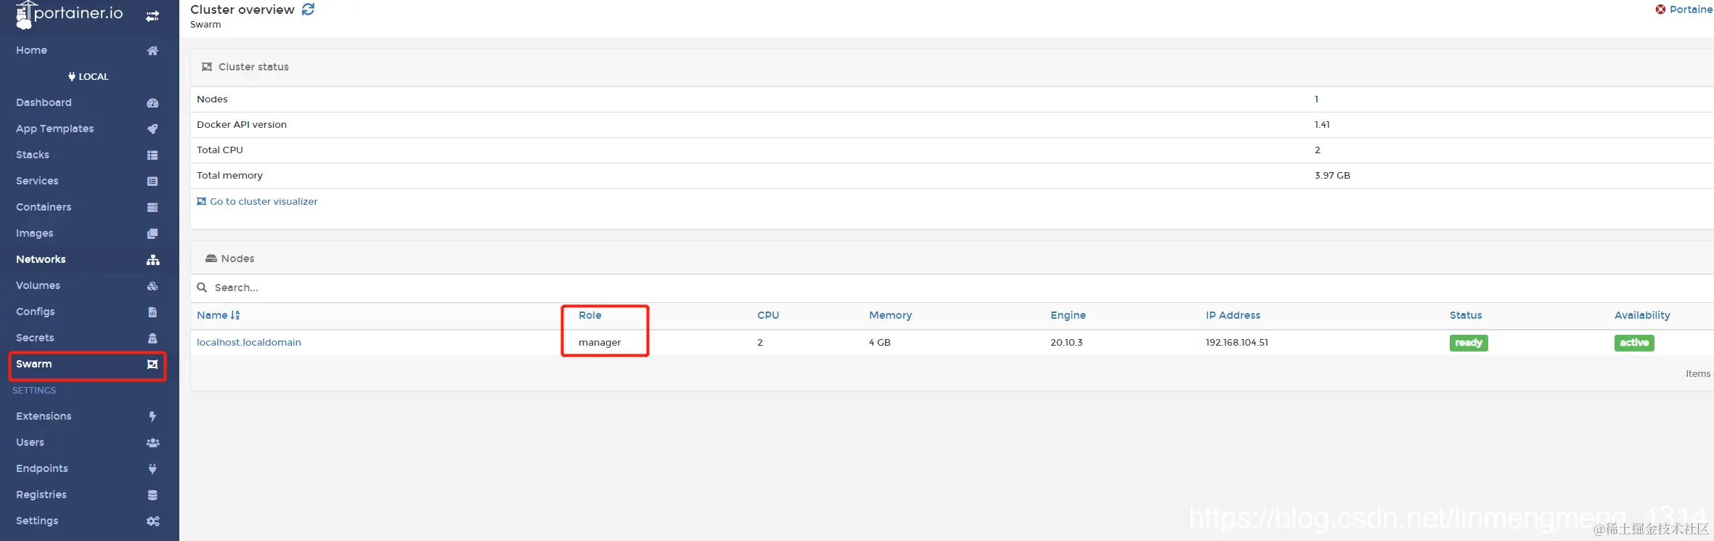Image resolution: width=1714 pixels, height=541 pixels.
Task: Click the Endpoints plug icon
Action: (152, 469)
